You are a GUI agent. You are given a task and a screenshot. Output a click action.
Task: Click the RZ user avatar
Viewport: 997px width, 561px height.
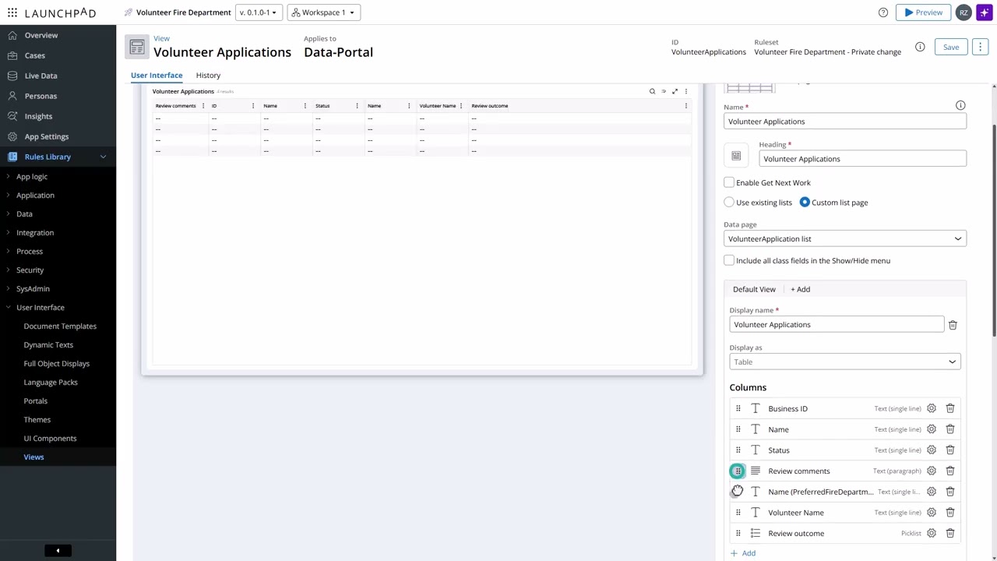point(964,12)
